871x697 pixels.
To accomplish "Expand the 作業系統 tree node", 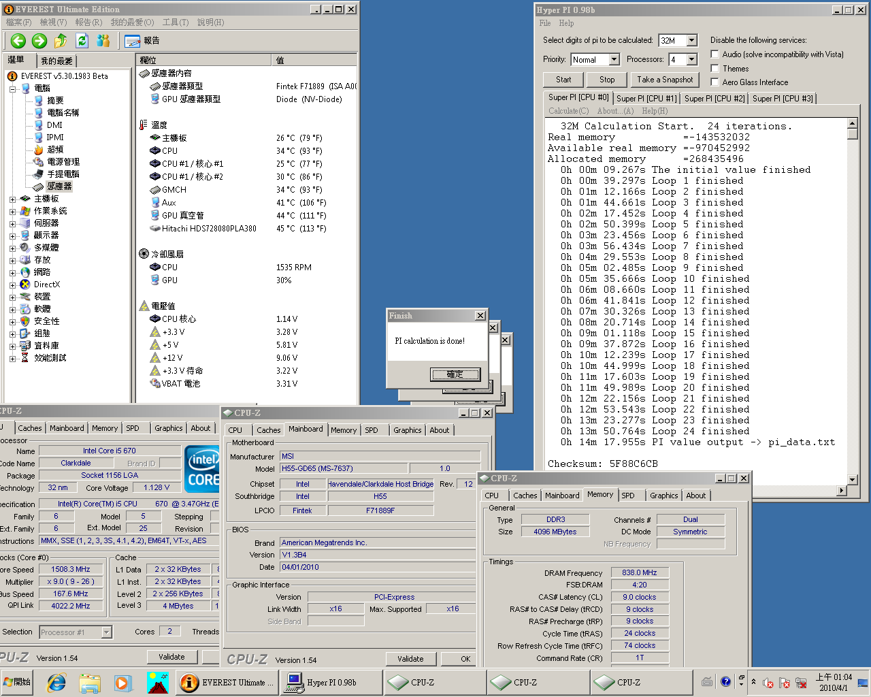I will (13, 212).
